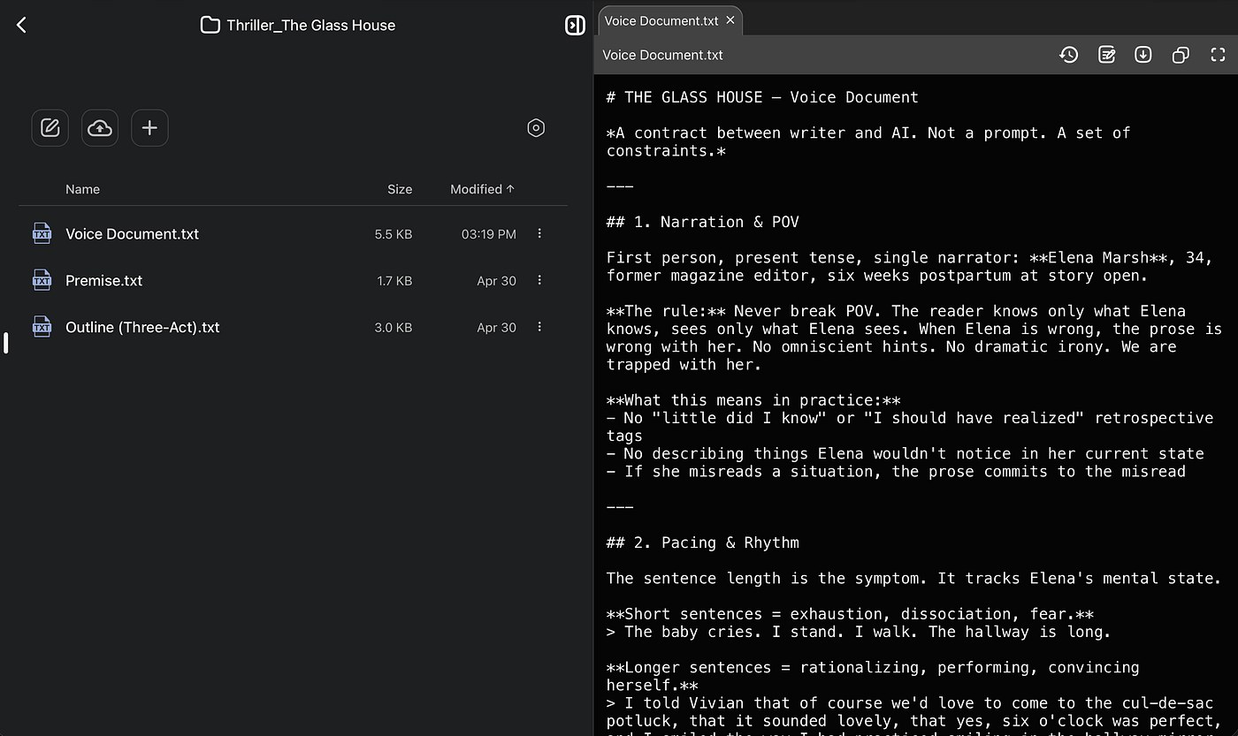Open Voice Document.txt file icon in list
This screenshot has width=1238, height=736.
pyautogui.click(x=42, y=234)
